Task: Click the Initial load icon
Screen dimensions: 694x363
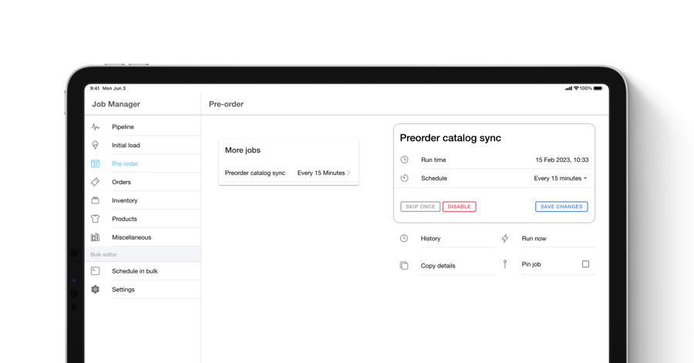Action: point(96,145)
